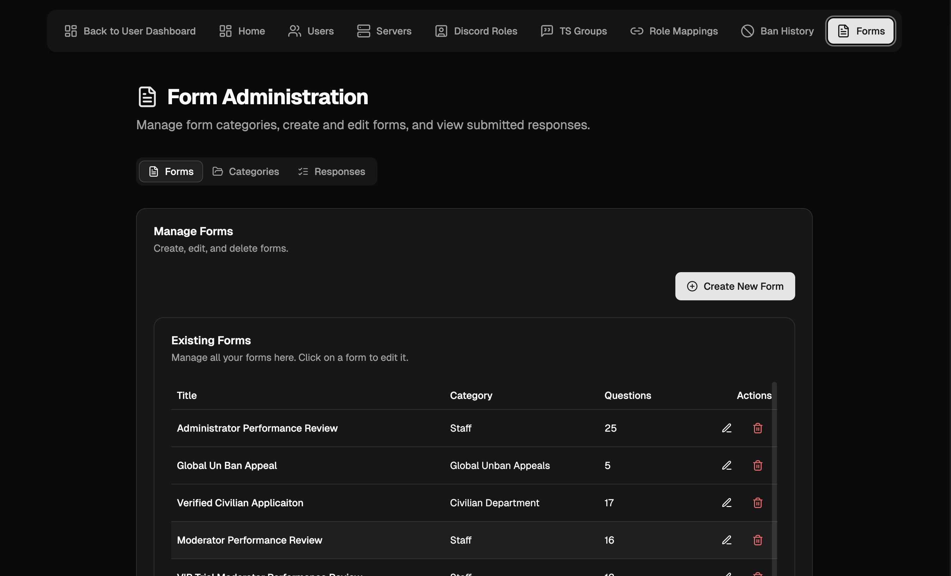Edit the Verified Civilian Applicaiton form
Screen dimensions: 951x576
click(x=726, y=503)
